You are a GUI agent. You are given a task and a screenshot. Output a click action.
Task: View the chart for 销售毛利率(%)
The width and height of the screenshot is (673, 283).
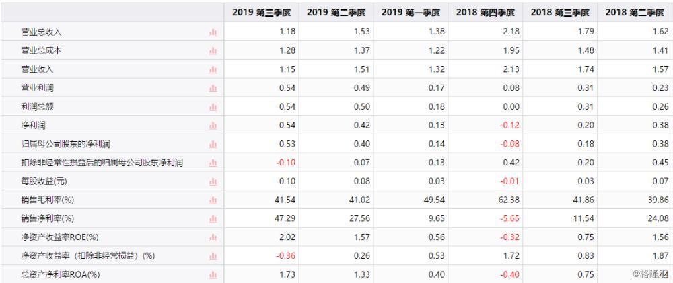pyautogui.click(x=213, y=200)
